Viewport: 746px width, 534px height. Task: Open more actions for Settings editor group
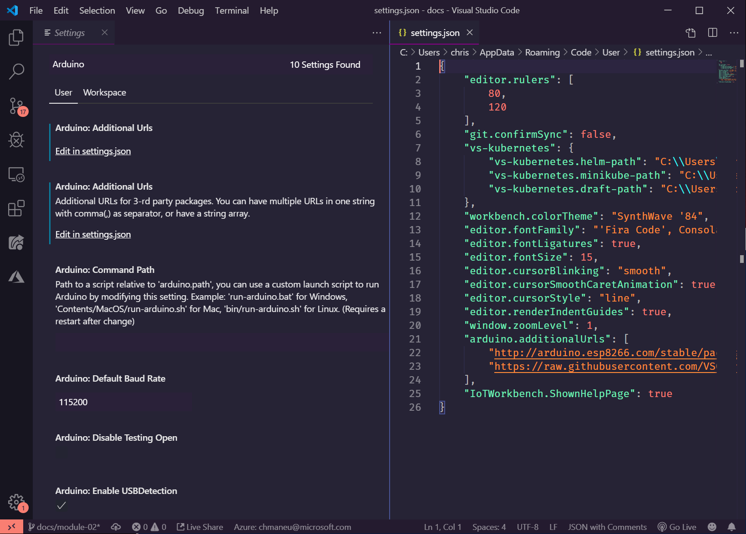pyautogui.click(x=377, y=33)
